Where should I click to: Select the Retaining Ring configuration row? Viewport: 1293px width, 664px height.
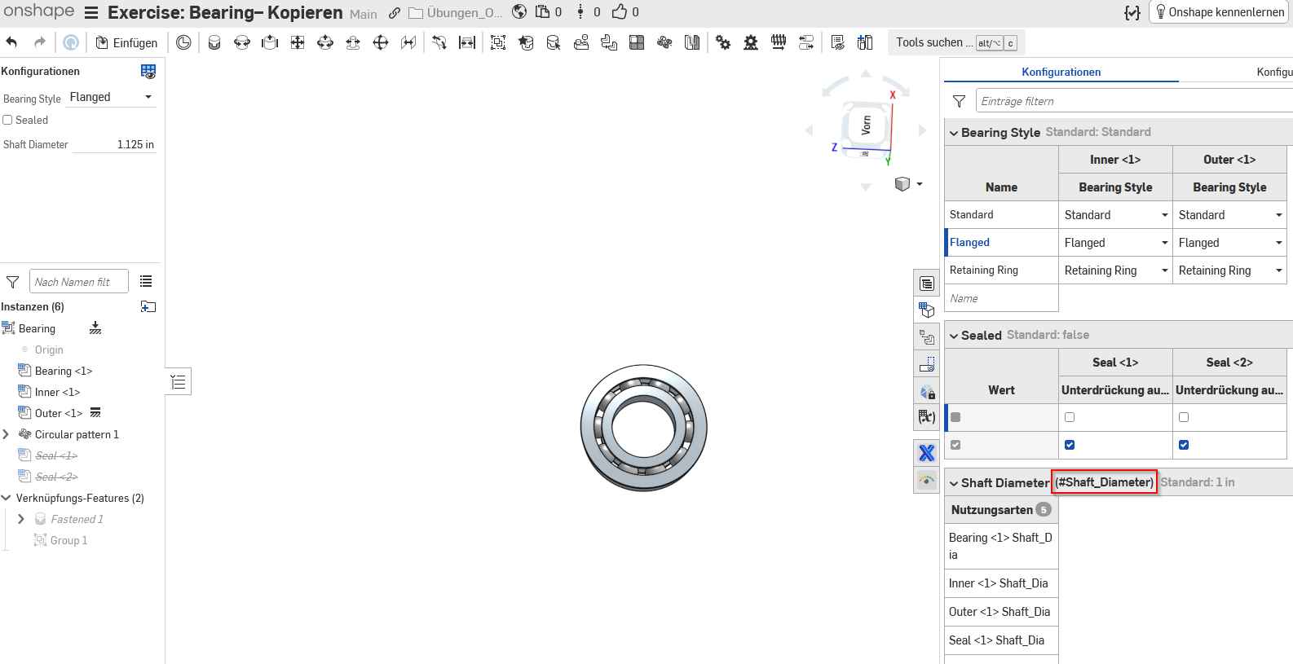click(x=984, y=270)
